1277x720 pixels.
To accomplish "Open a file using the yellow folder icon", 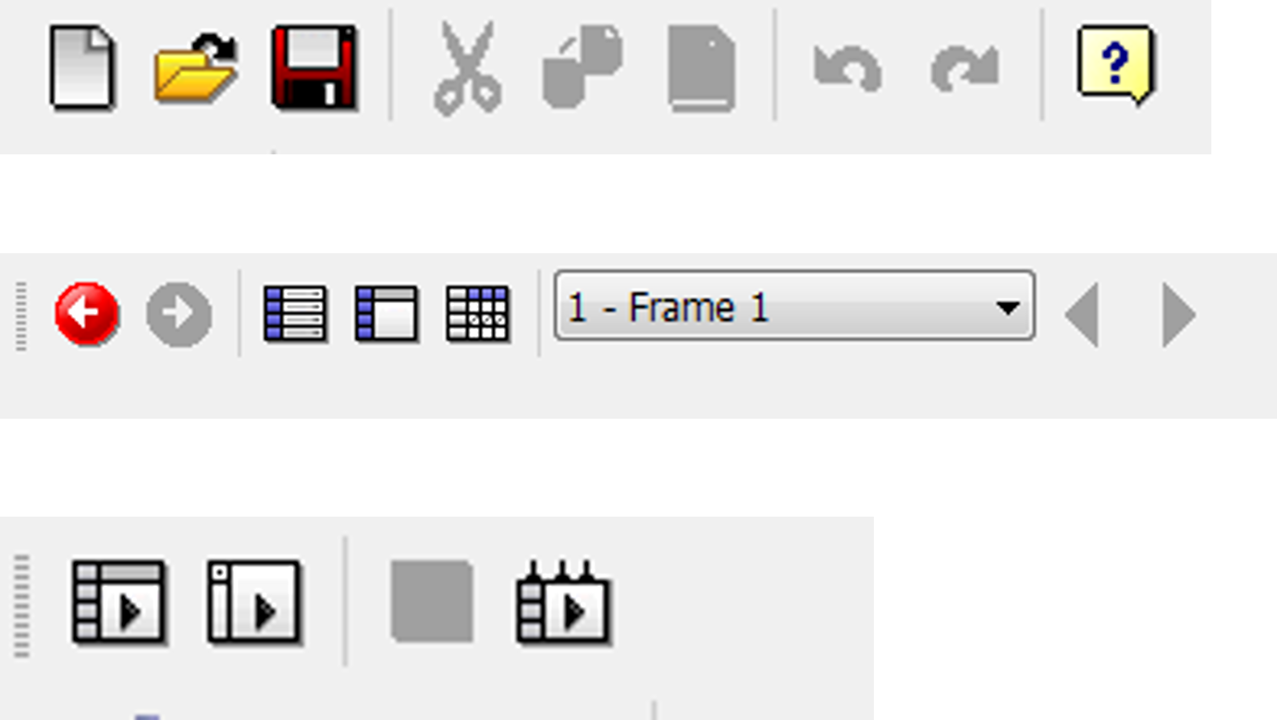I will (196, 68).
